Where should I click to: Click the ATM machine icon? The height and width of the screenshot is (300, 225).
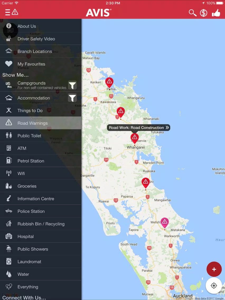(x=9, y=148)
